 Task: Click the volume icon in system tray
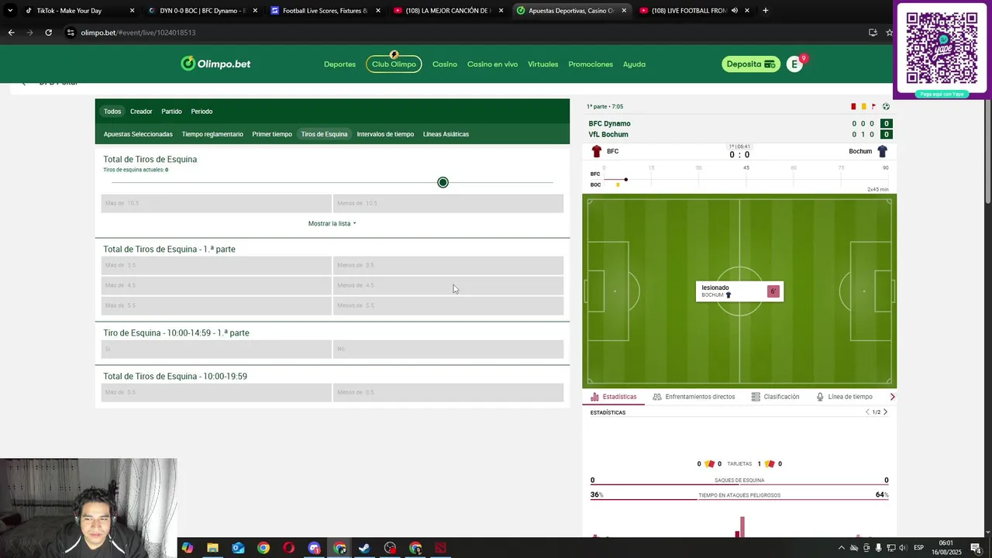tap(903, 548)
